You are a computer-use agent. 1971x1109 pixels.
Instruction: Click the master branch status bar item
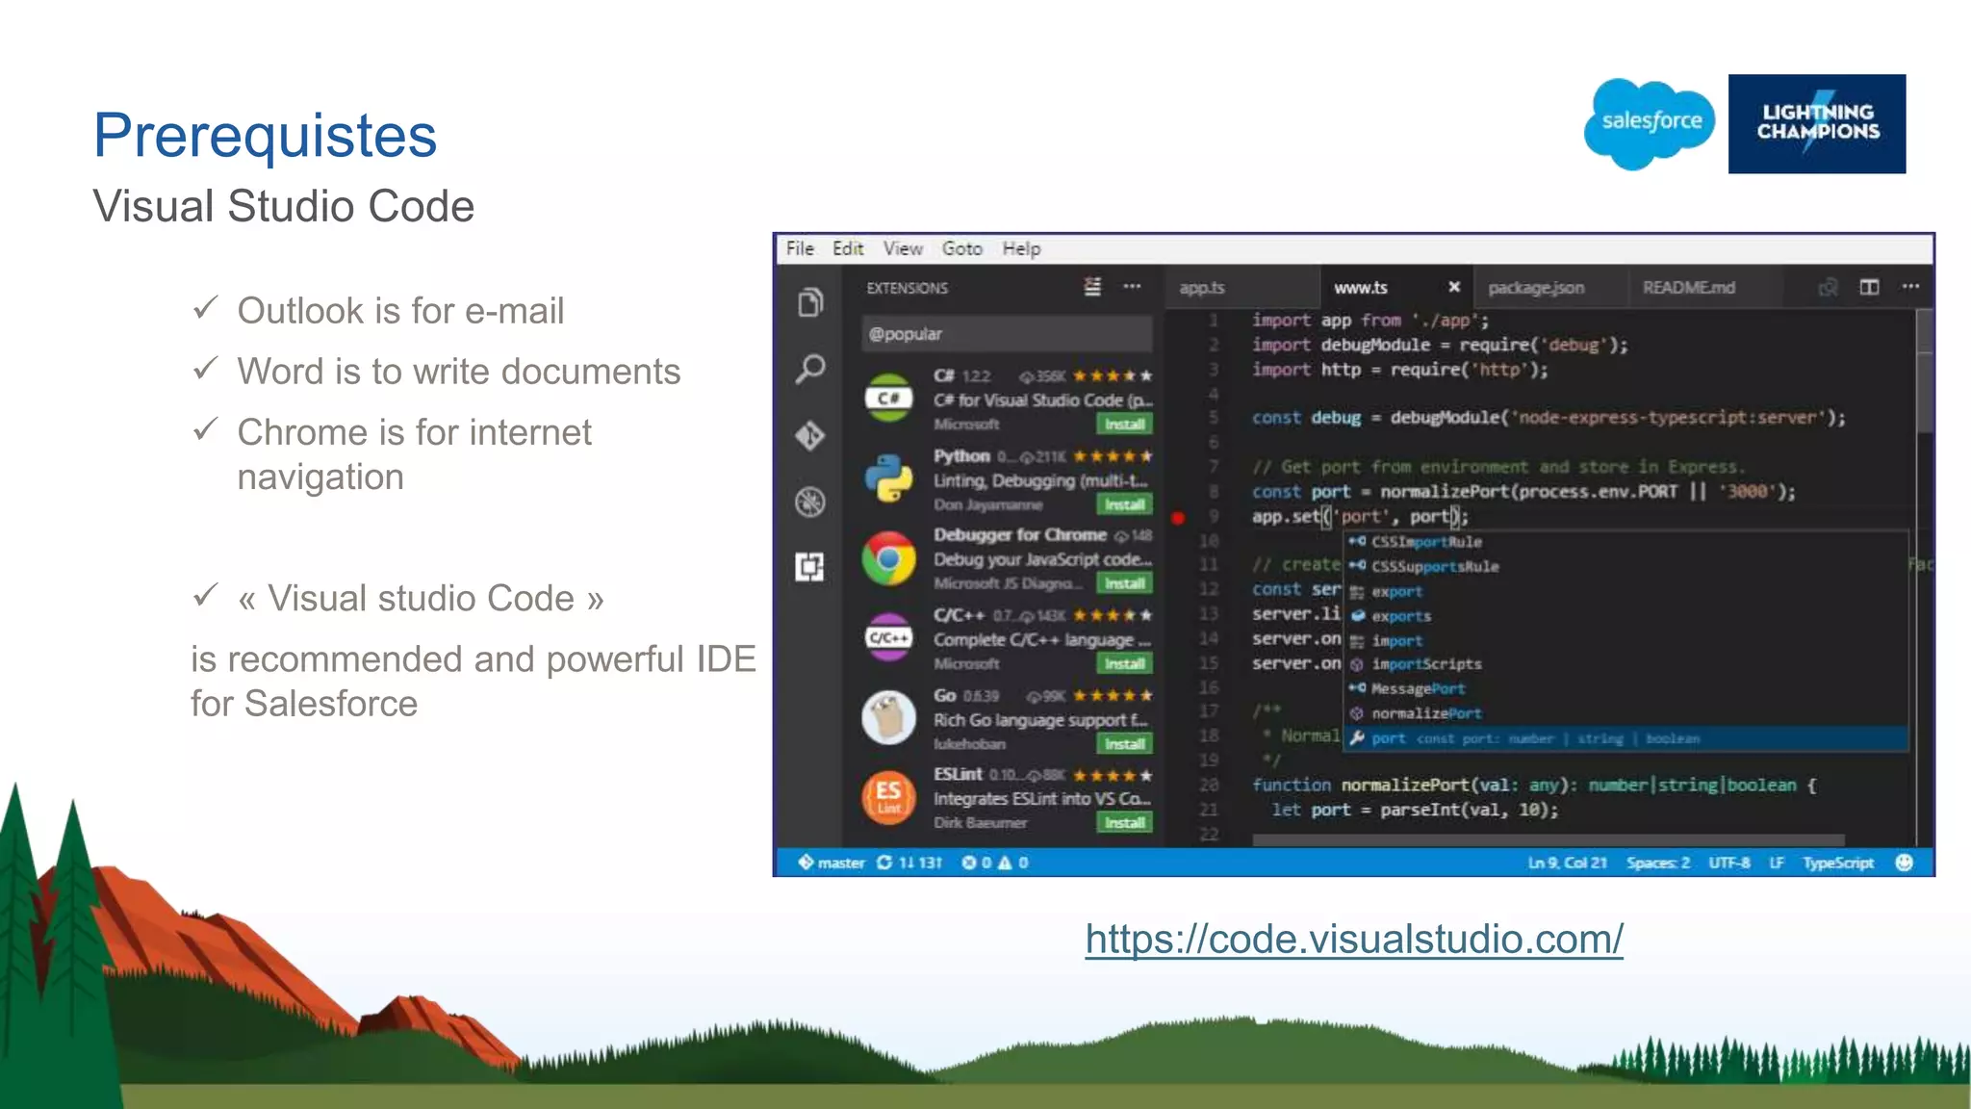[x=832, y=863]
